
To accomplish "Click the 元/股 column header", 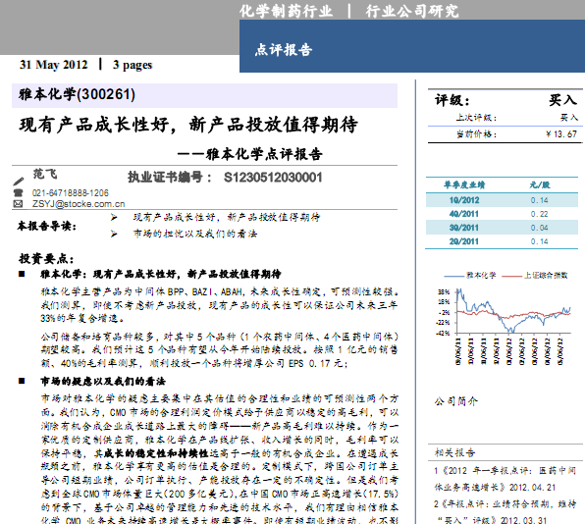I will click(540, 184).
